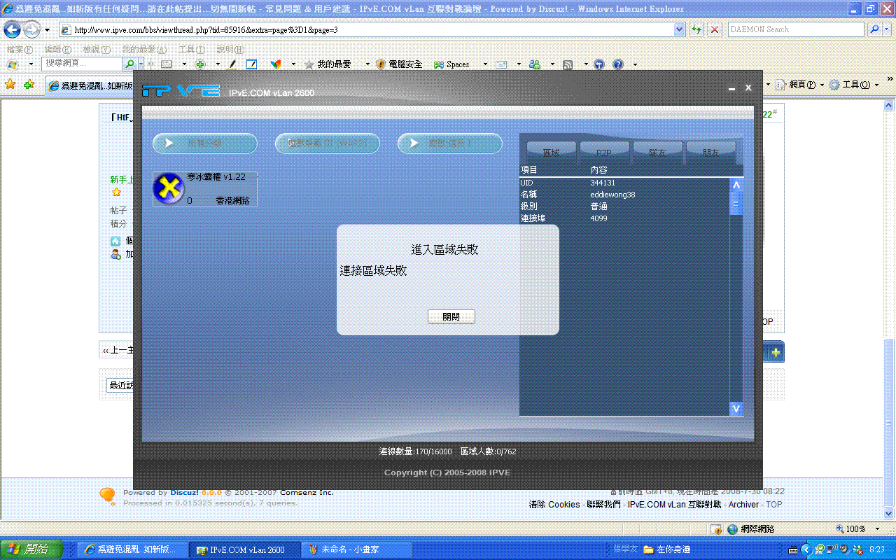Image resolution: width=896 pixels, height=560 pixels.
Task: Open the 說明 menu
Action: pyautogui.click(x=230, y=50)
